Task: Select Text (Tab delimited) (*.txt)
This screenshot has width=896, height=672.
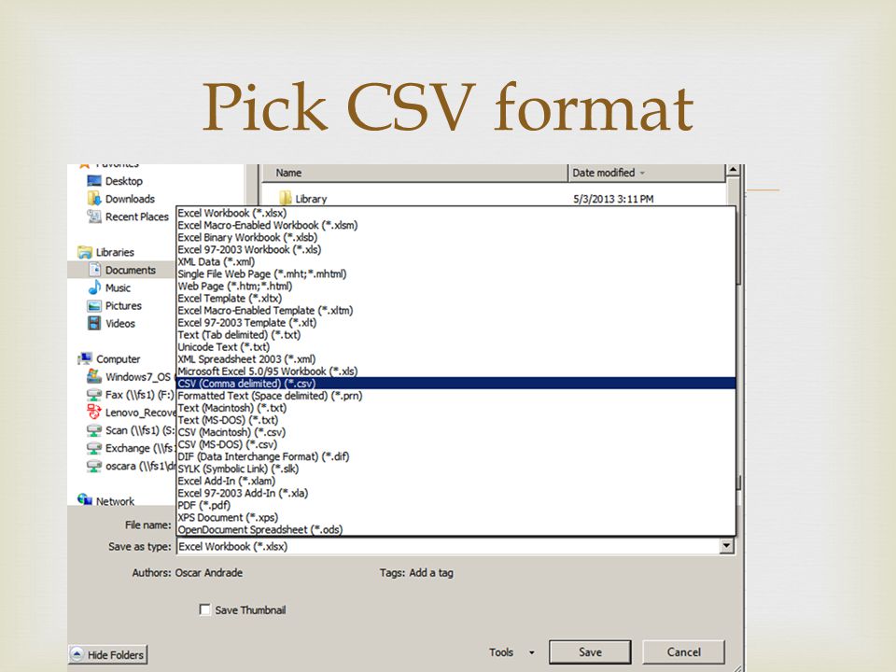Action: [x=455, y=335]
